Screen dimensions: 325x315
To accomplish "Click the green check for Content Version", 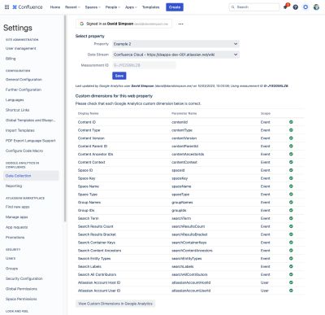I will pos(291,138).
